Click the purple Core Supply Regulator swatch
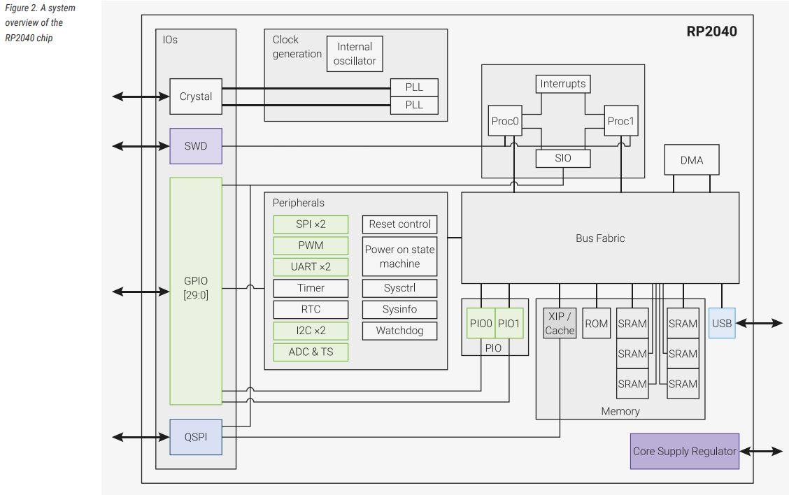 [x=684, y=451]
